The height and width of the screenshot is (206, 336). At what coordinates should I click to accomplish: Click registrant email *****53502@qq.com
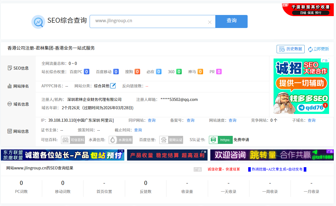point(179,100)
